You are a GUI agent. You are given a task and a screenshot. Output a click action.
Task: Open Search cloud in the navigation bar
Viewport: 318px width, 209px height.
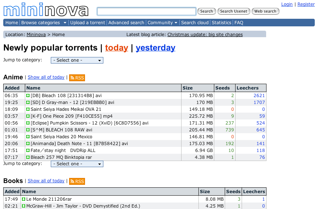tap(195, 23)
